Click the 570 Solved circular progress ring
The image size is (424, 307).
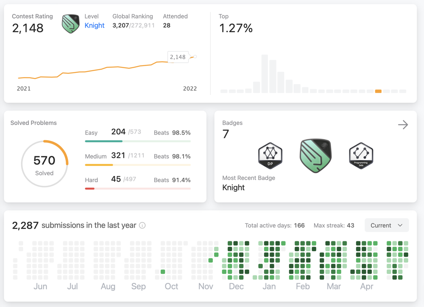pyautogui.click(x=45, y=164)
